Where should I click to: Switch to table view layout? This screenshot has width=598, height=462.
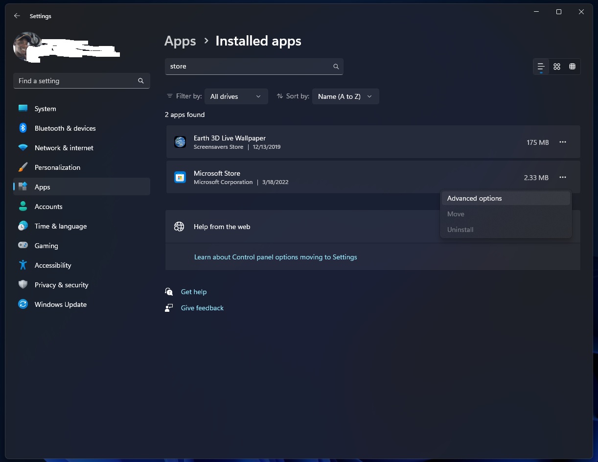(573, 67)
